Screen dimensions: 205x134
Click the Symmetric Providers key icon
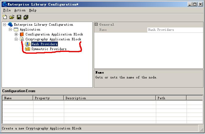click(27, 49)
